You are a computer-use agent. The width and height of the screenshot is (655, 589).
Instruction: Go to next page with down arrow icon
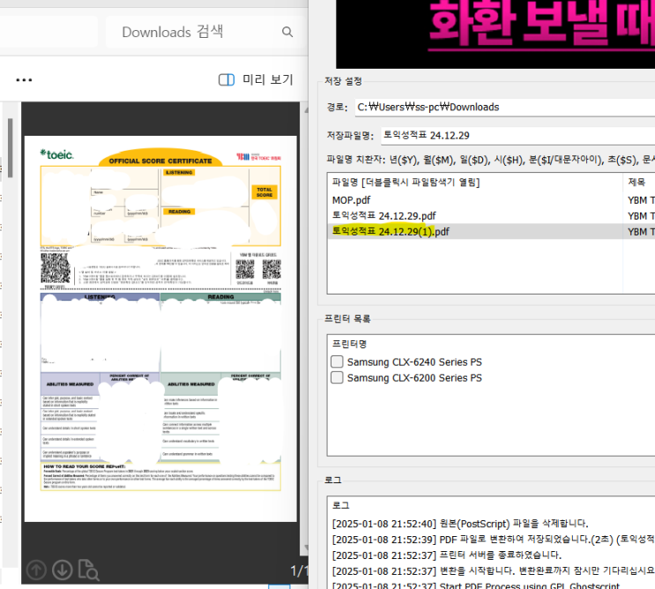(x=63, y=570)
